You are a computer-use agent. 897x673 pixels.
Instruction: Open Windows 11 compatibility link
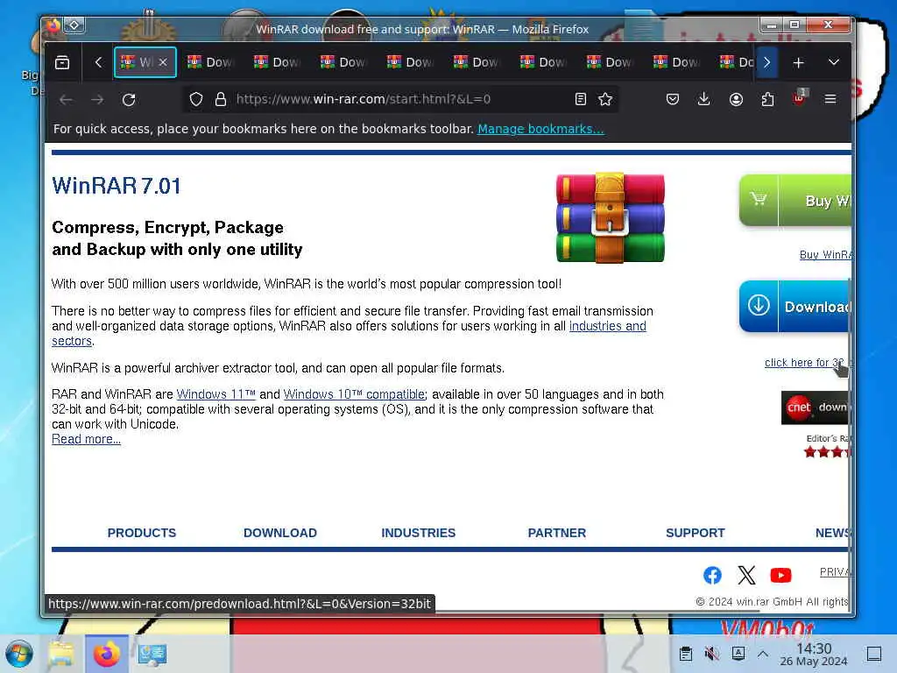click(x=215, y=394)
